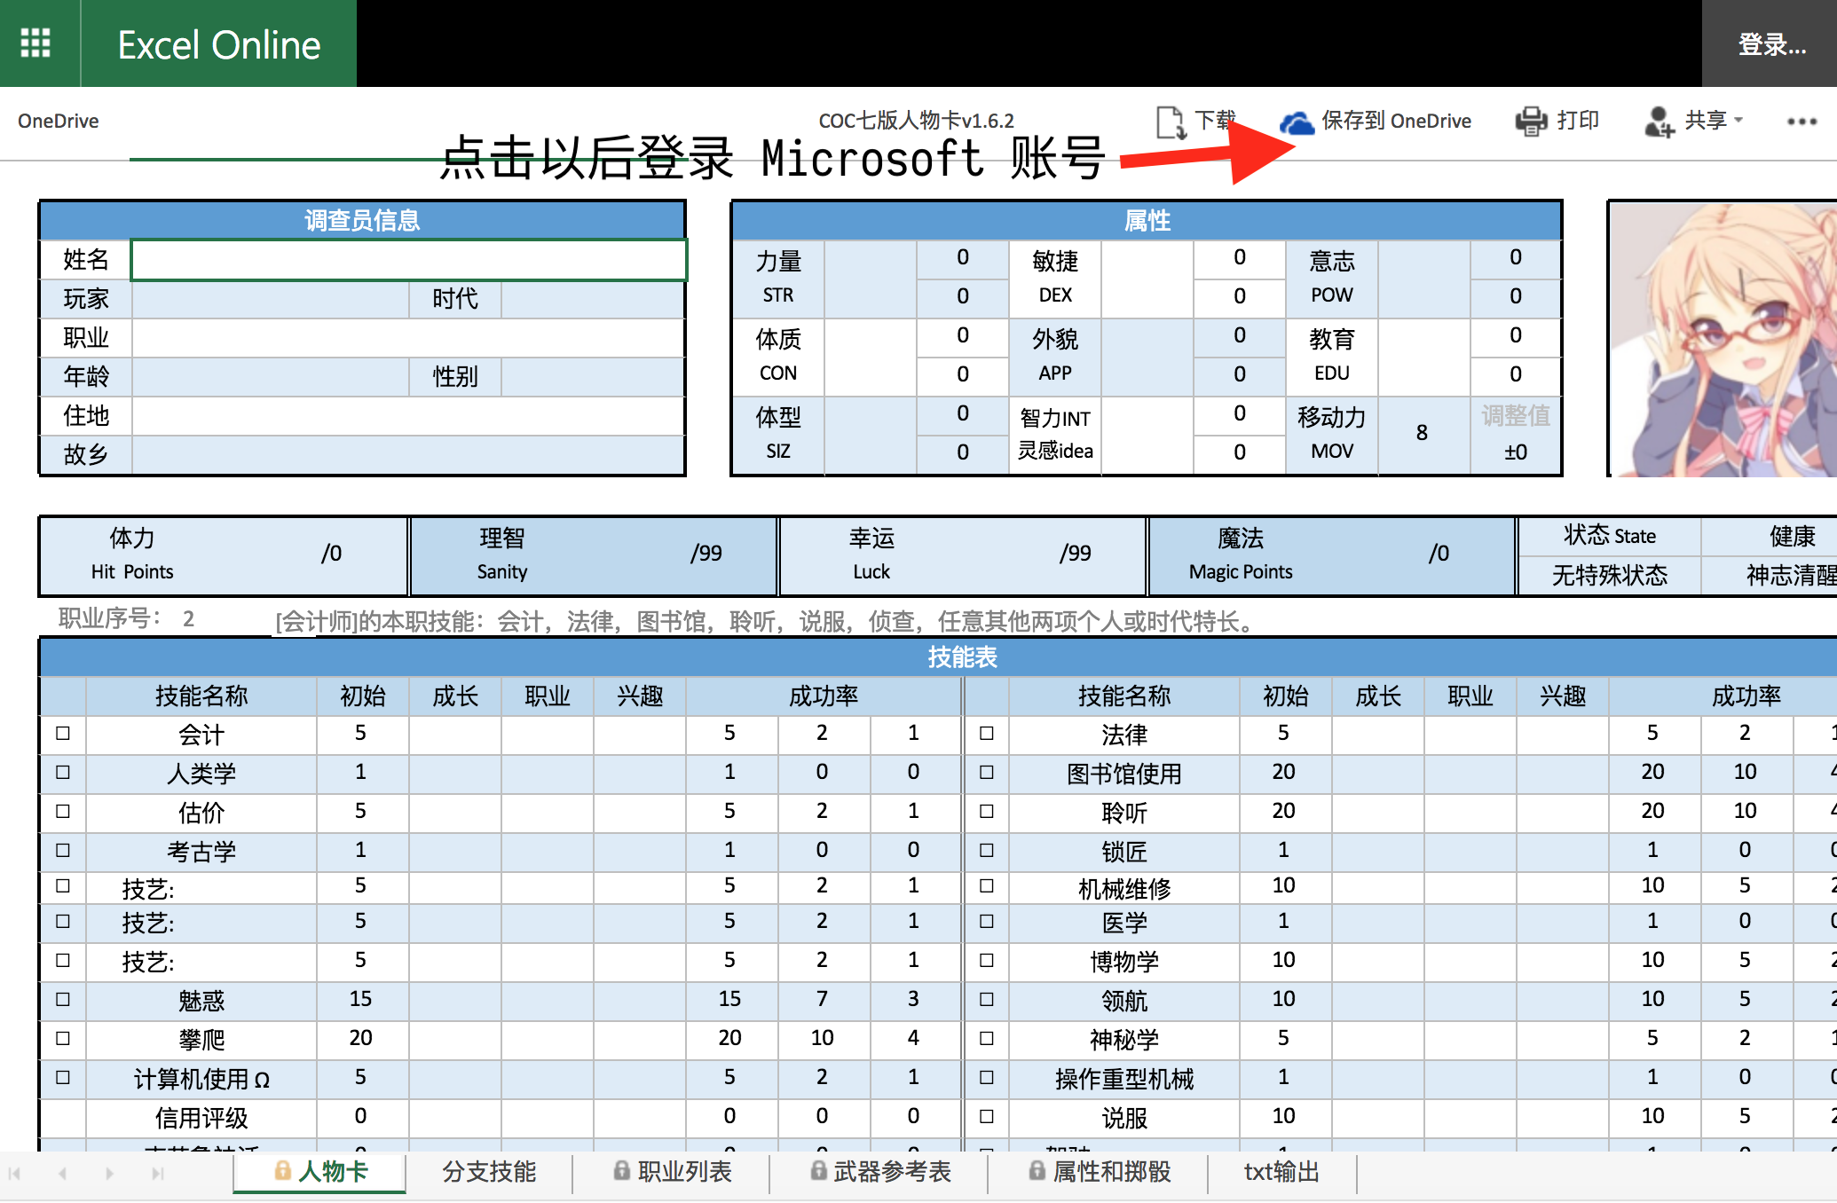Click the 姓名 input field
Viewport: 1837px width, 1203px height.
click(x=413, y=259)
